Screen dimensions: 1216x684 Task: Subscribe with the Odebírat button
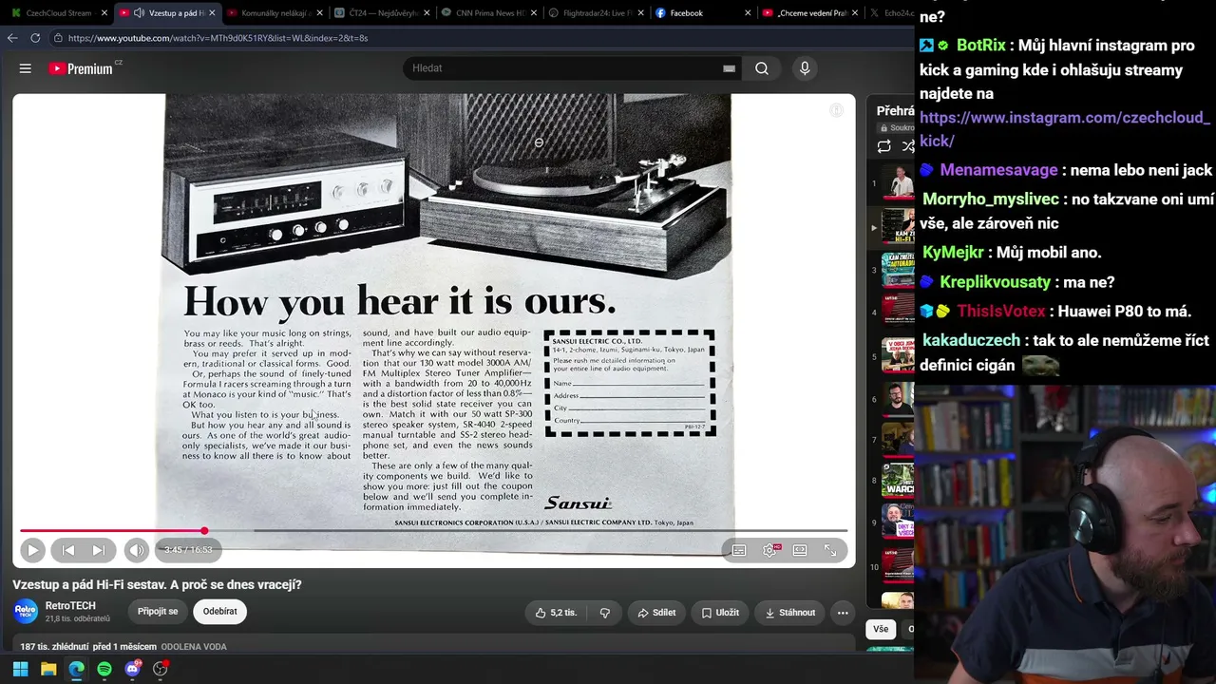[219, 612]
